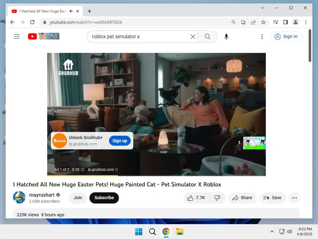Open mayrushart channel avatar
The image size is (318, 239).
[19, 197]
